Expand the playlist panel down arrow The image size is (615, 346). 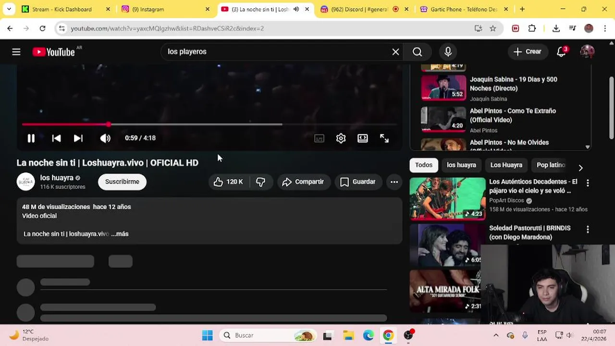click(x=587, y=147)
